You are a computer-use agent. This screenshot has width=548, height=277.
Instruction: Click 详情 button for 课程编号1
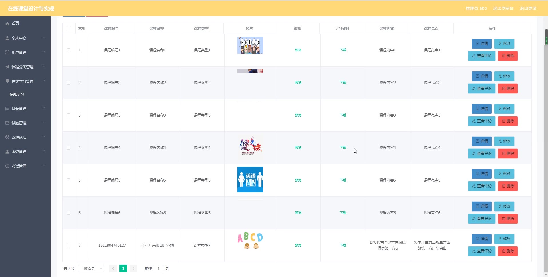(x=482, y=44)
